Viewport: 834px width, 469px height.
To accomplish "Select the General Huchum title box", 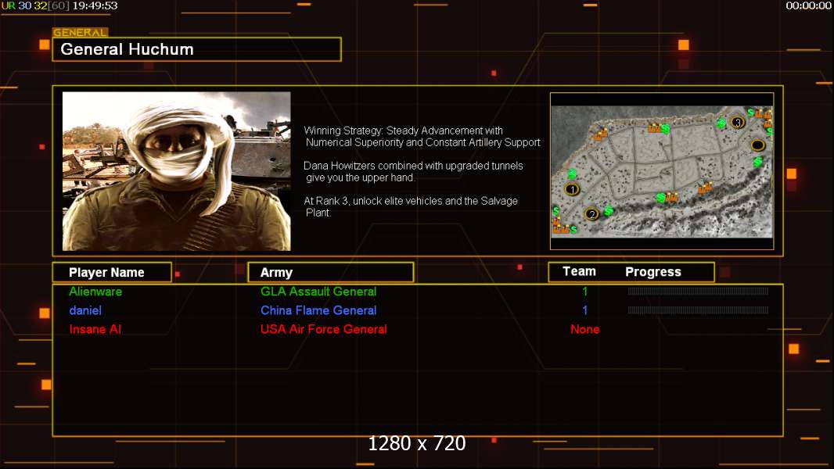I will click(197, 49).
